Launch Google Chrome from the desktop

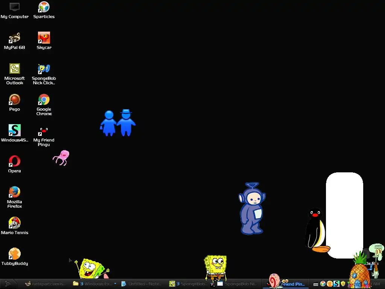44,105
